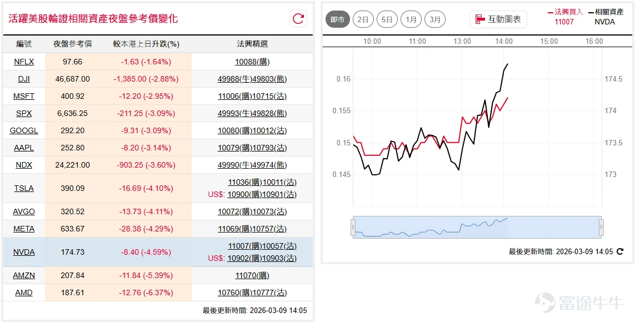635x323 pixels.
Task: Click the left handle of chart range slider
Action: pyautogui.click(x=353, y=228)
